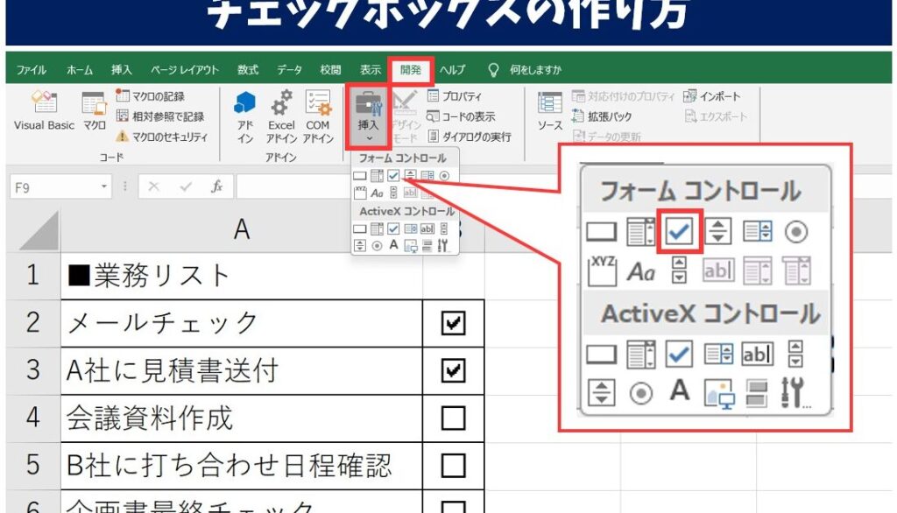Open the 開発 (Developer) tab
This screenshot has width=897, height=513.
coord(410,70)
